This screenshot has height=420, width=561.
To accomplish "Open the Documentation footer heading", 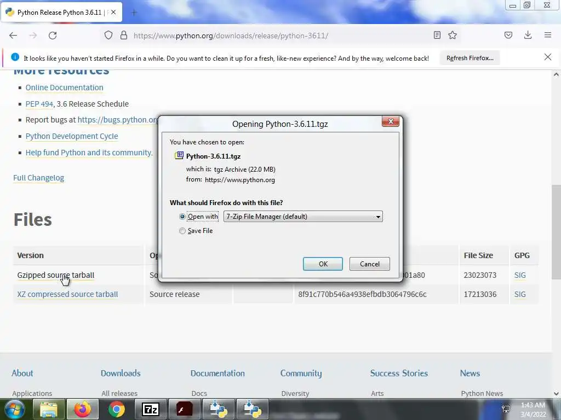I will click(x=217, y=373).
